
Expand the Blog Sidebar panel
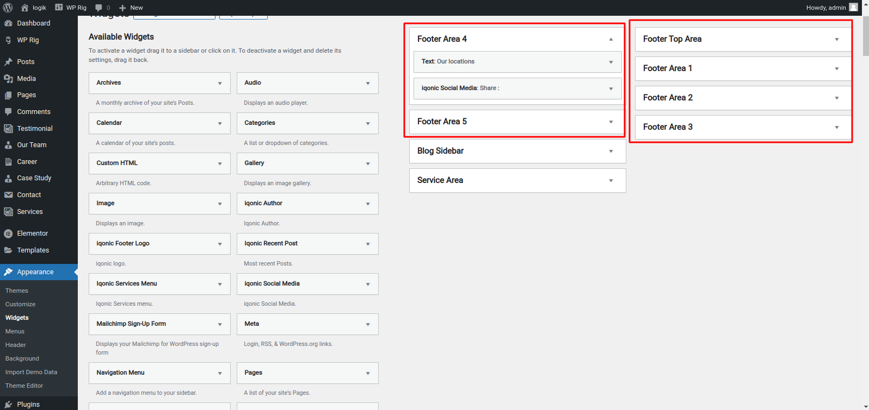[x=611, y=151]
